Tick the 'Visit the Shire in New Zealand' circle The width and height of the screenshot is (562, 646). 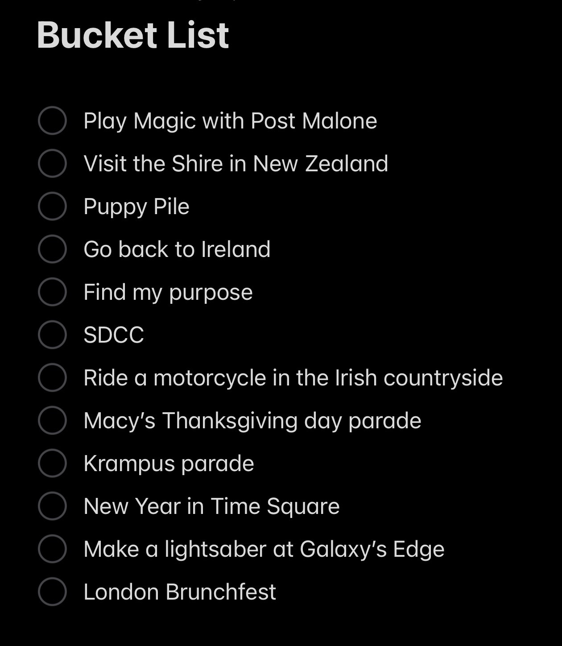(x=52, y=163)
